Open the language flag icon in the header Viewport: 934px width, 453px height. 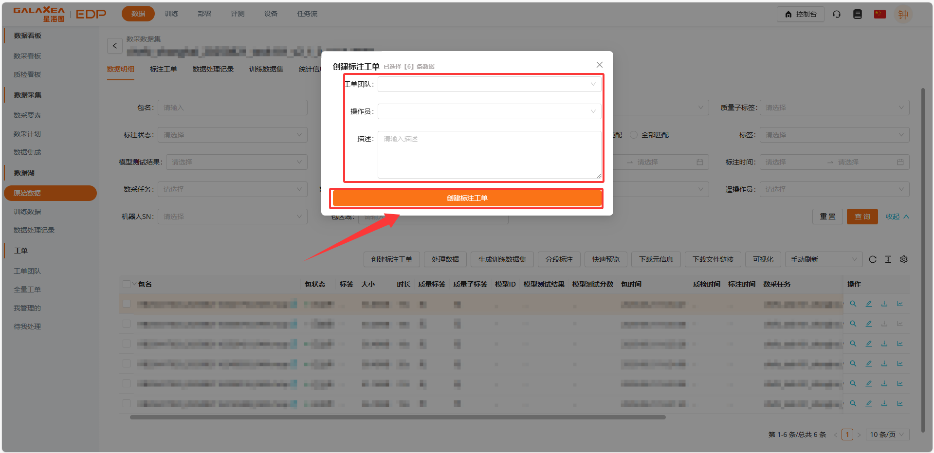[x=879, y=14]
